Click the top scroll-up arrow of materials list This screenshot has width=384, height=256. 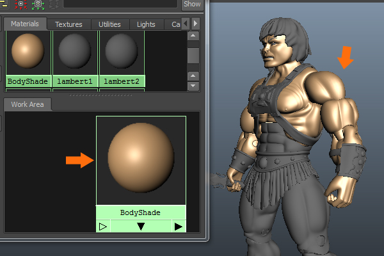pyautogui.click(x=193, y=36)
